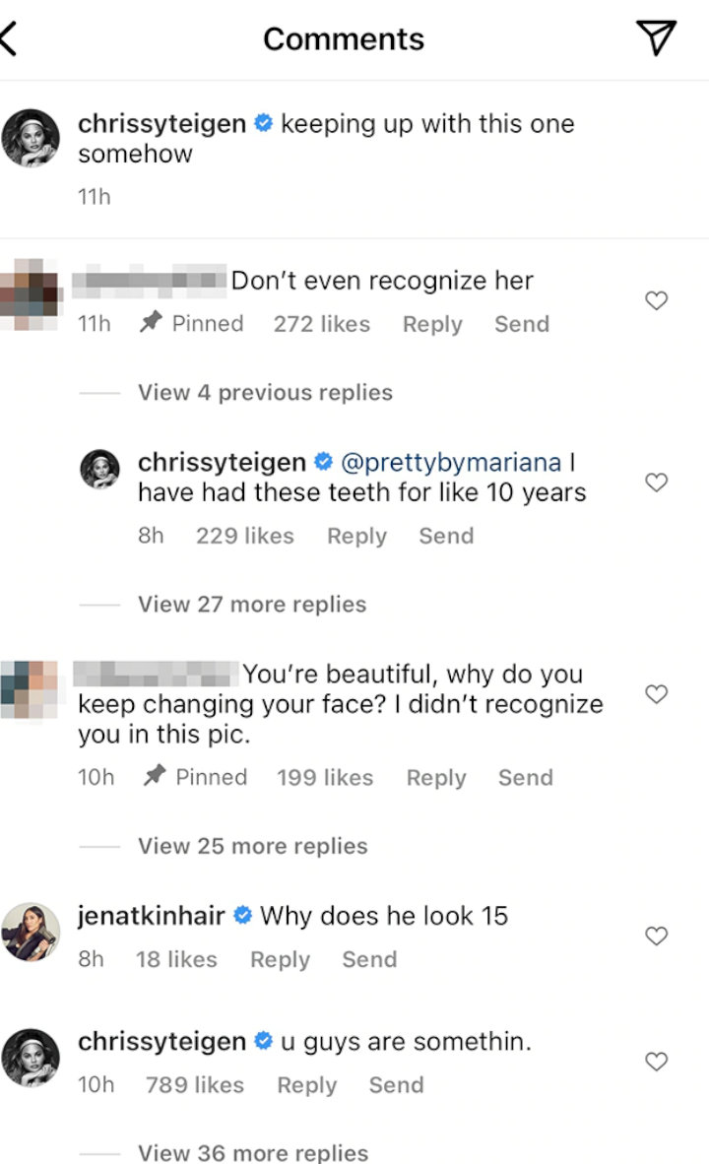Viewport: 709px width, 1164px height.
Task: Send the "Don't even recognize her" comment
Action: click(522, 324)
